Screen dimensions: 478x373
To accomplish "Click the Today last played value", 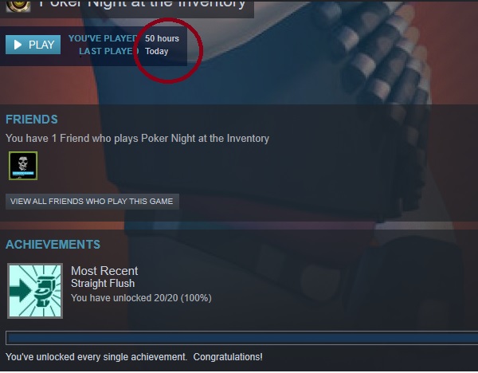I will [x=156, y=51].
